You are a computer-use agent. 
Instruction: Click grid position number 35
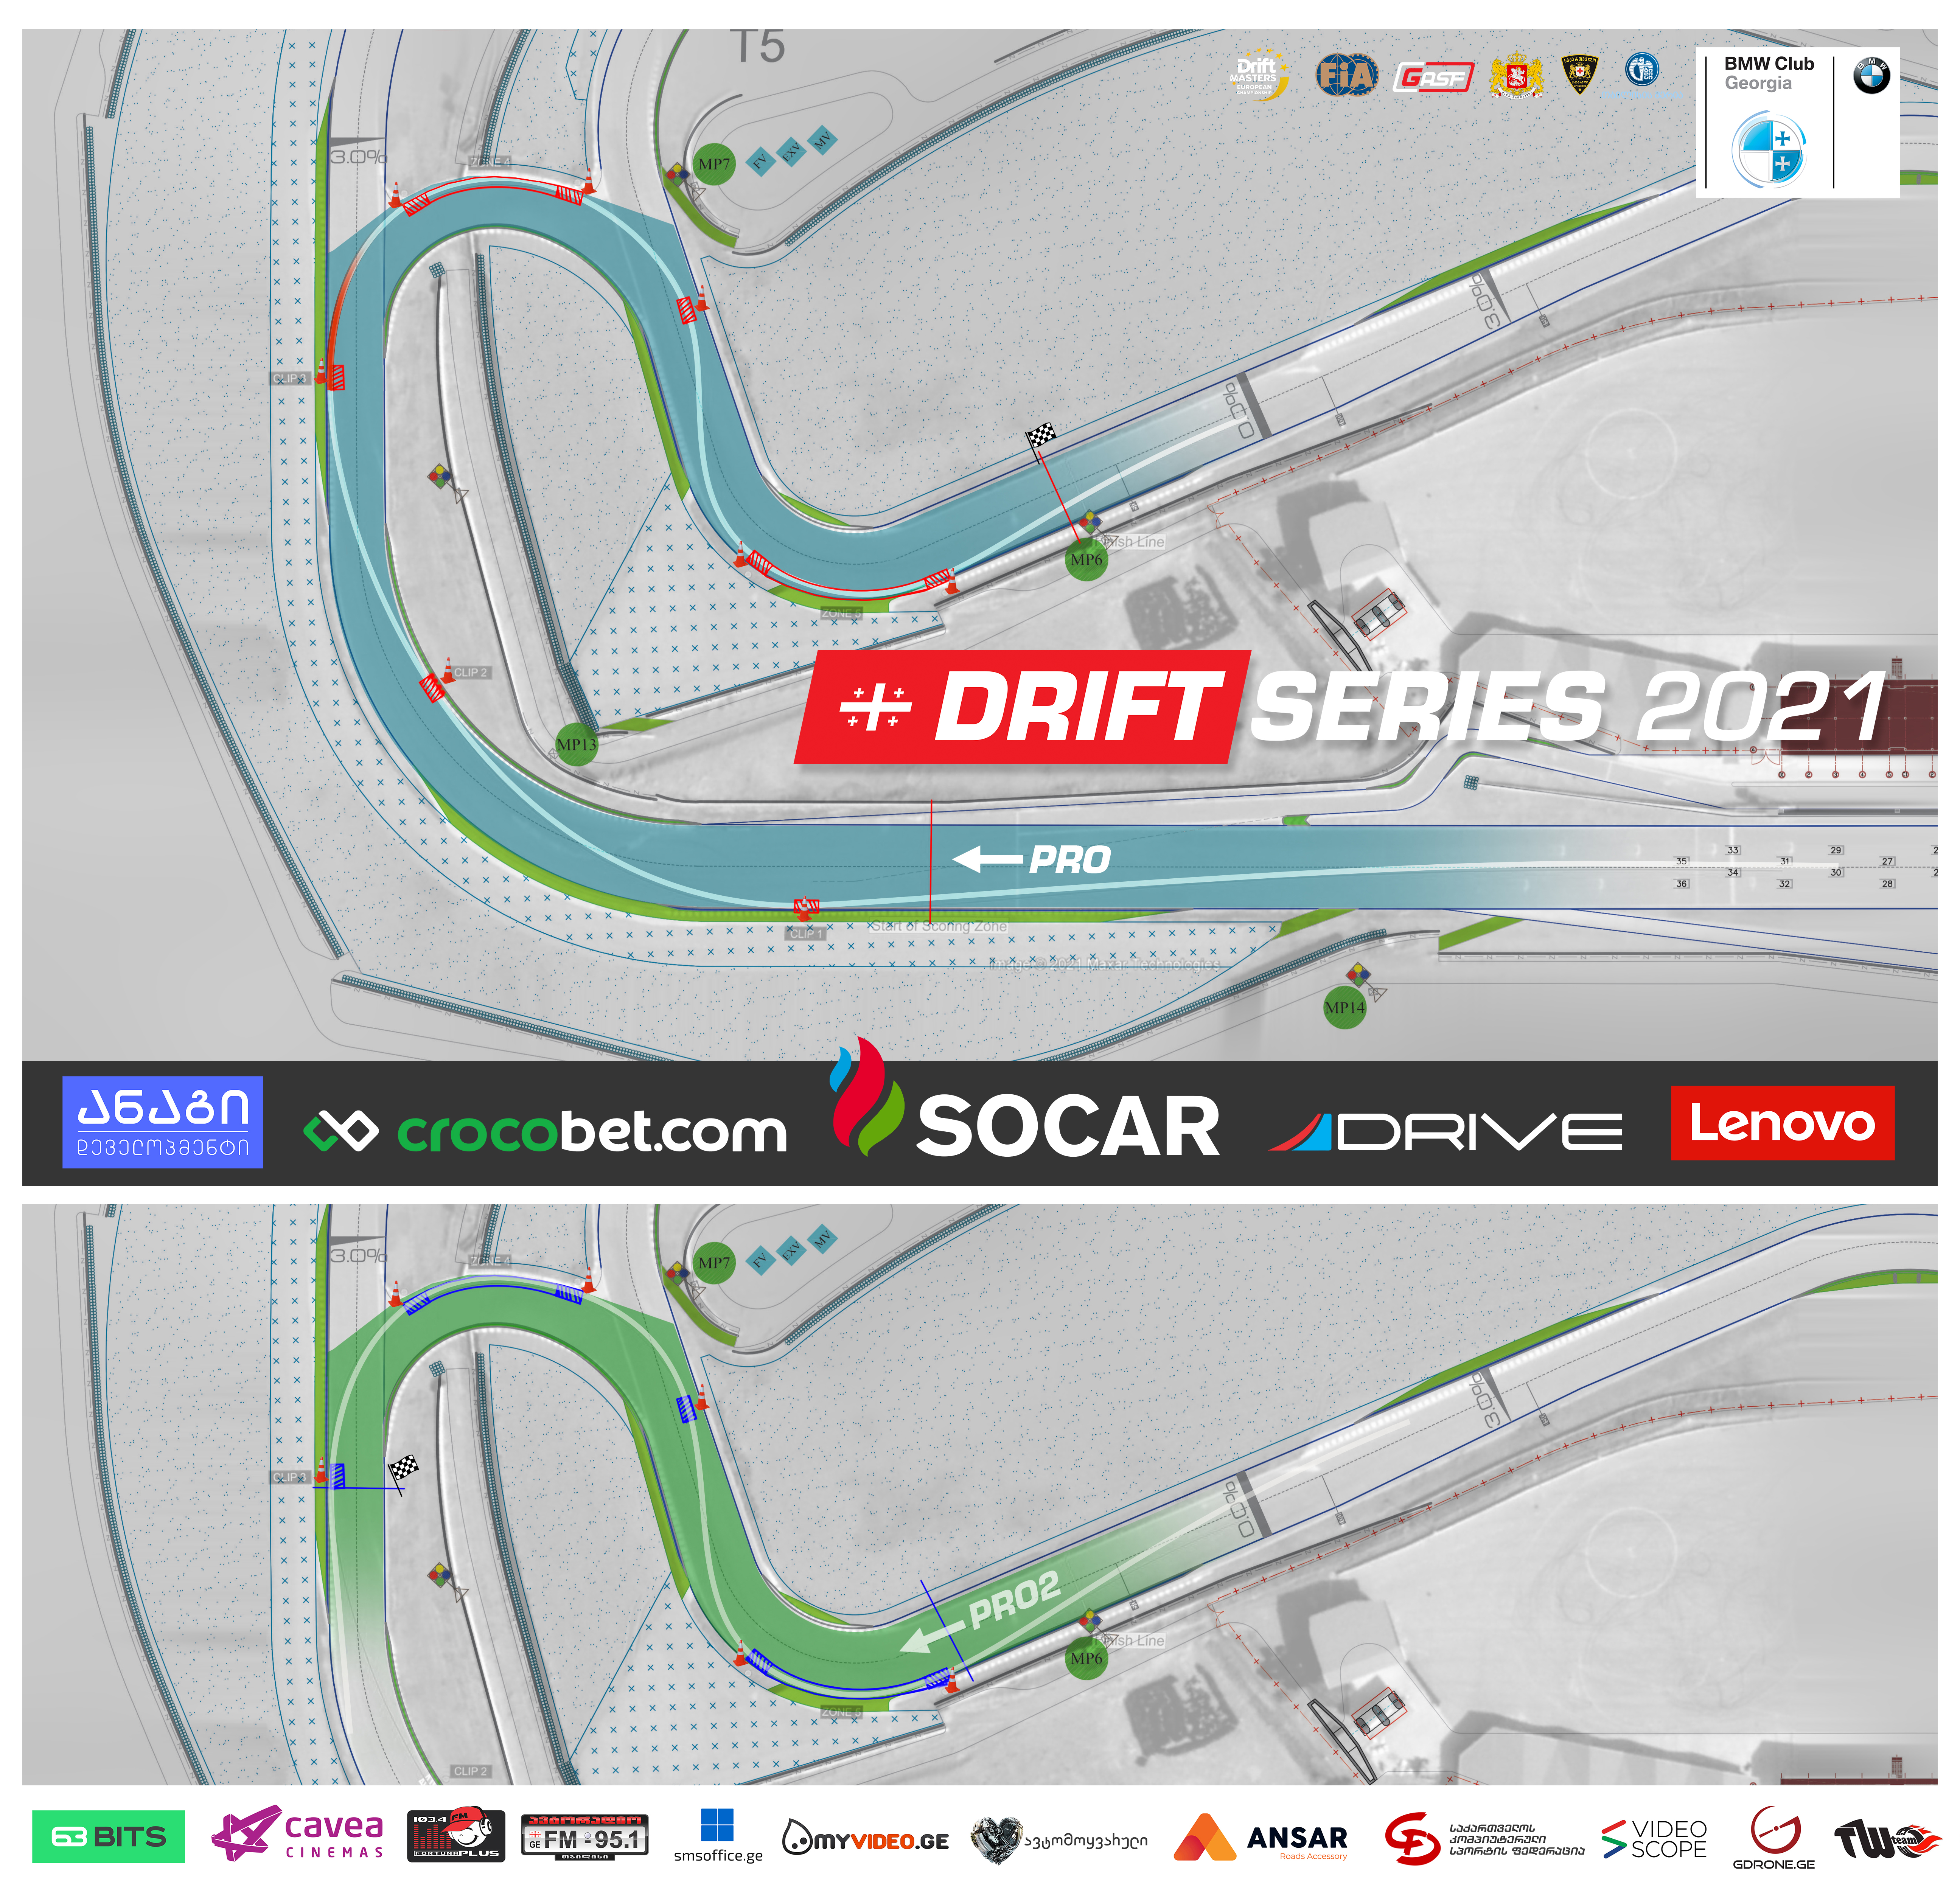click(1681, 861)
